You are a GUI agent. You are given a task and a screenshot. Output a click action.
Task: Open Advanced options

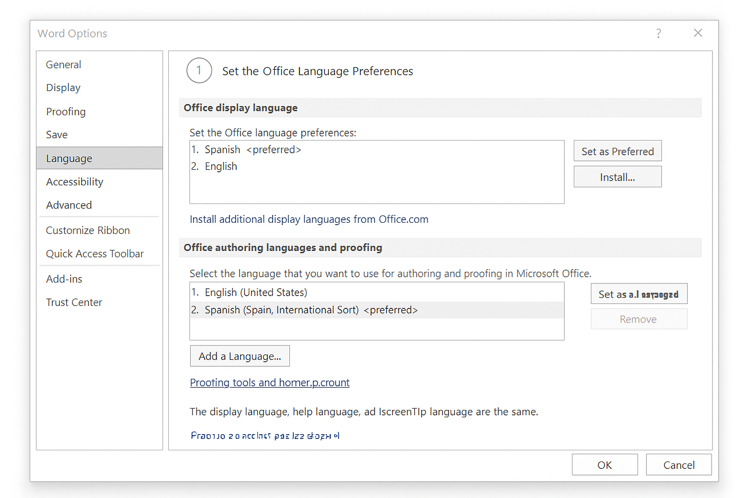coord(69,205)
